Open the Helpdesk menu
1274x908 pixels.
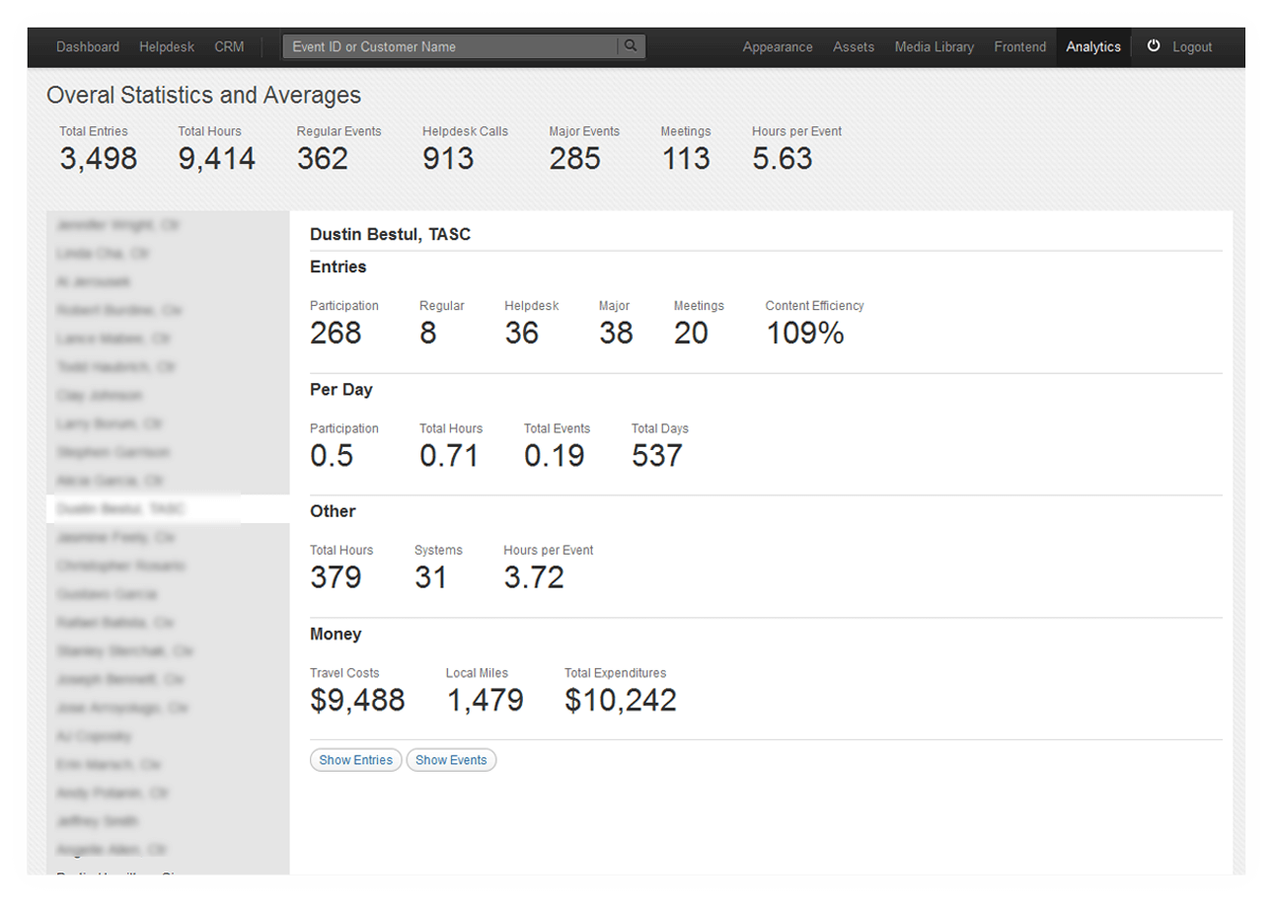(x=166, y=46)
